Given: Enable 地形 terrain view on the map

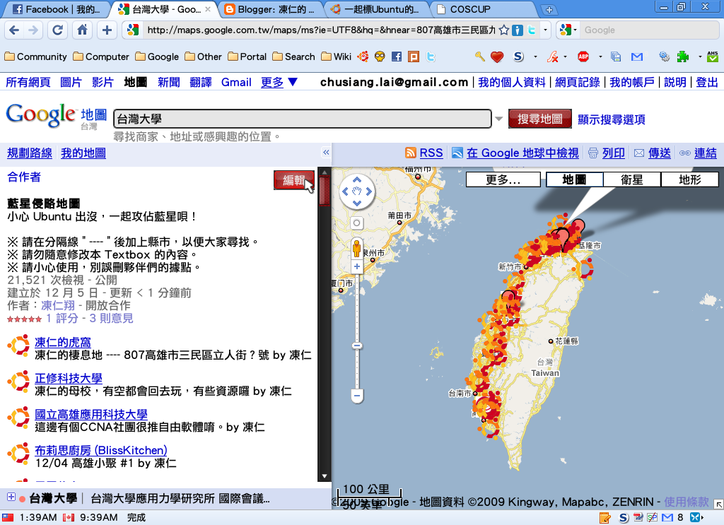Looking at the screenshot, I should click(688, 179).
